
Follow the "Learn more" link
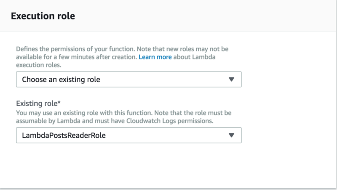tap(155, 57)
